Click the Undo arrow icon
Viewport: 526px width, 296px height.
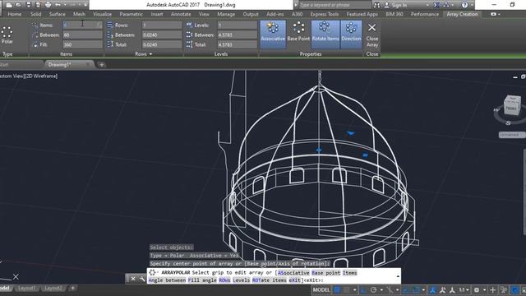coord(58,5)
